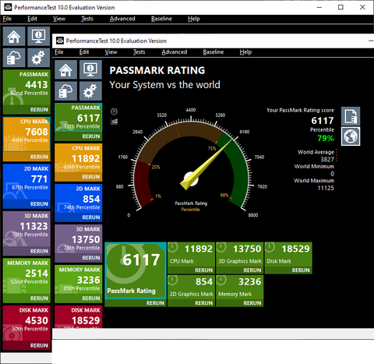Select the front sidebar's 3D Mark 13750 score
This screenshot has height=364, width=374.
[x=86, y=239]
